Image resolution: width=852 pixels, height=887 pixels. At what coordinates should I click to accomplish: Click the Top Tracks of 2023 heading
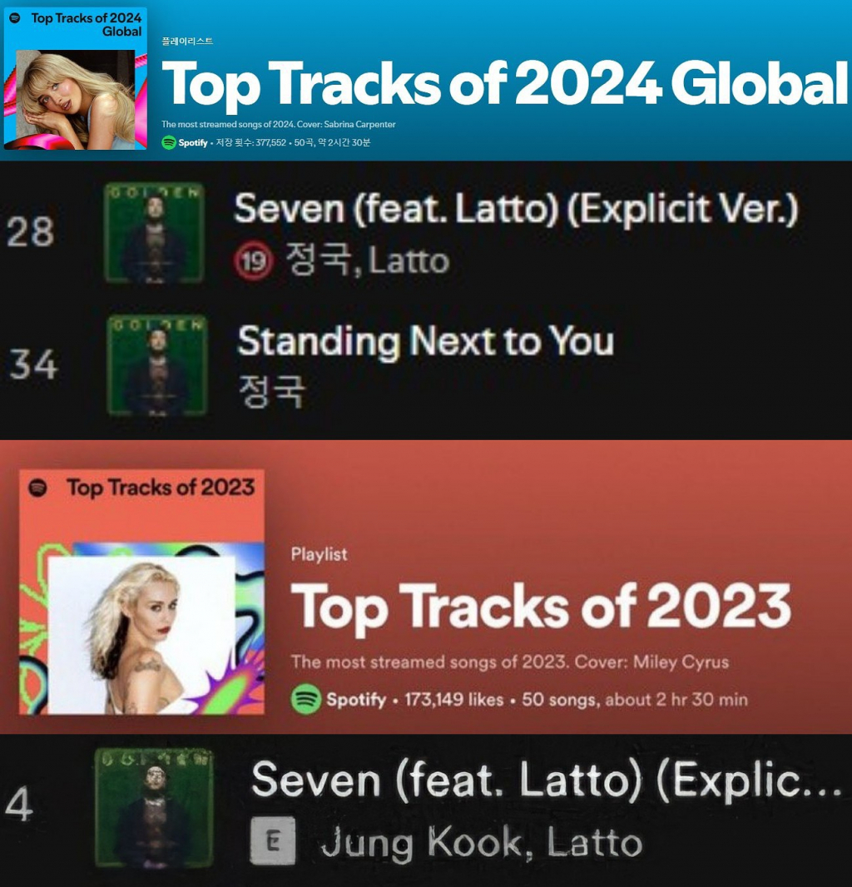coord(540,606)
